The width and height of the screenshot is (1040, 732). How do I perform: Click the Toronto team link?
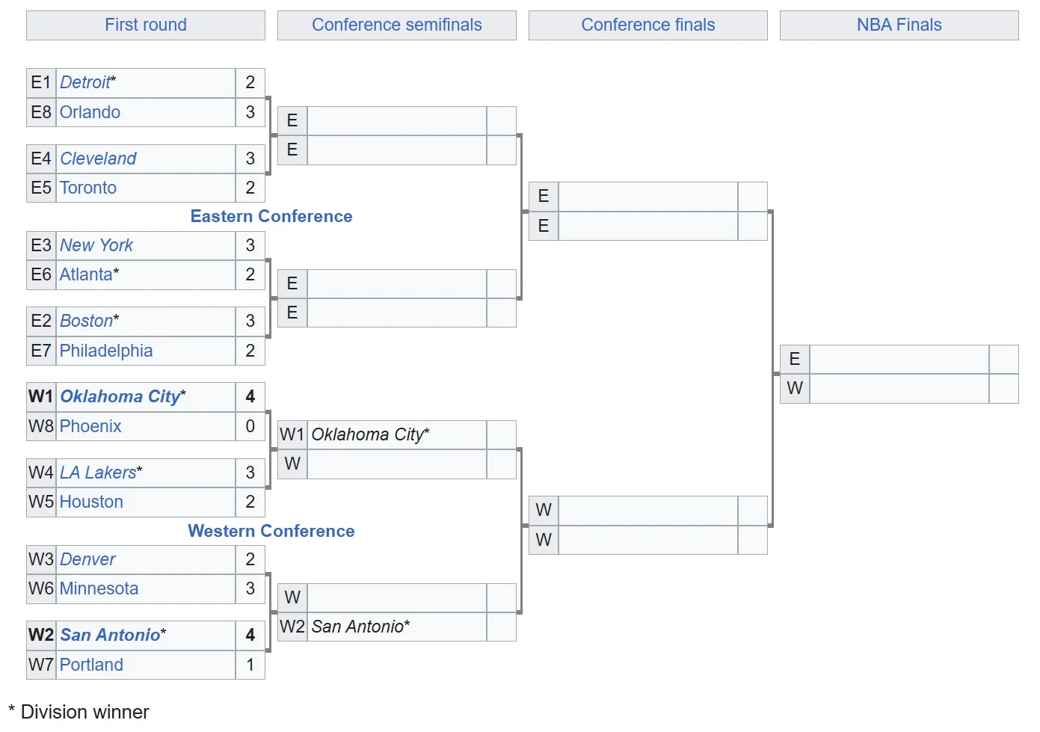pos(88,188)
